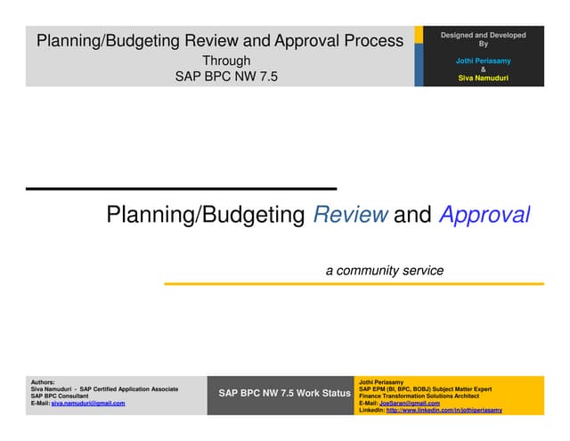This screenshot has width=570, height=441.
Task: Click the blue word "Approval" in title
Action: pos(484,215)
